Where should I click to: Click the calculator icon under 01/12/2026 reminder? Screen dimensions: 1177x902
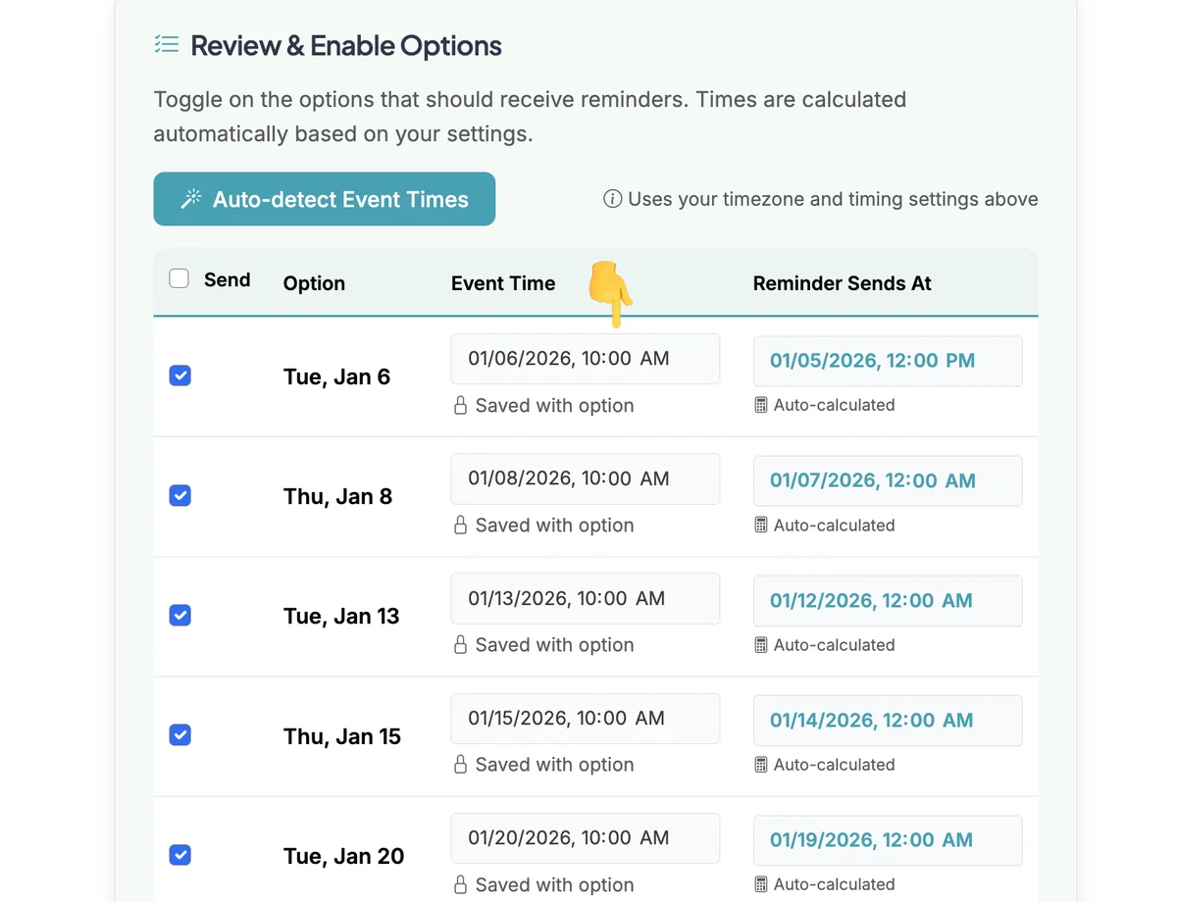coord(761,644)
